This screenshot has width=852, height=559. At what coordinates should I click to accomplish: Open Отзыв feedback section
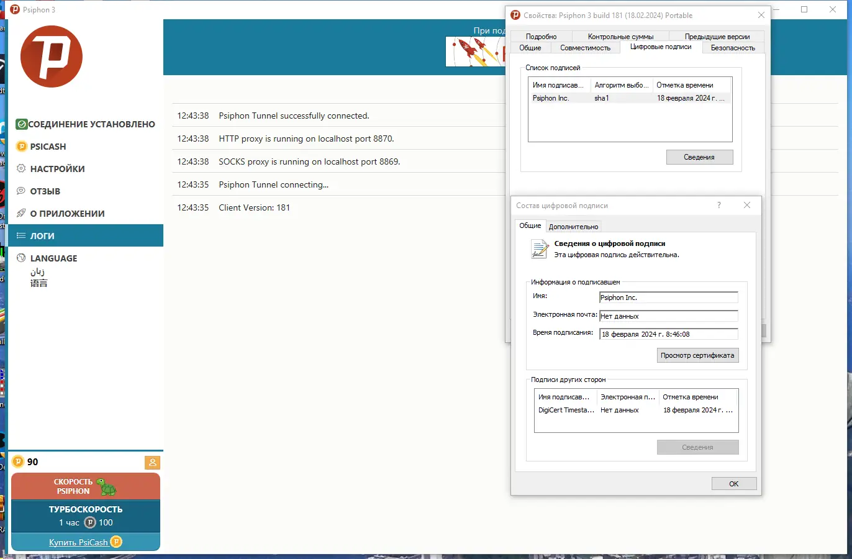tap(86, 191)
